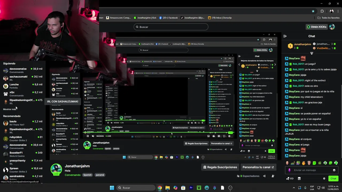Screen dimensions: 342x192
Task: Open the chat settings gear icon
Action: pos(324,179)
